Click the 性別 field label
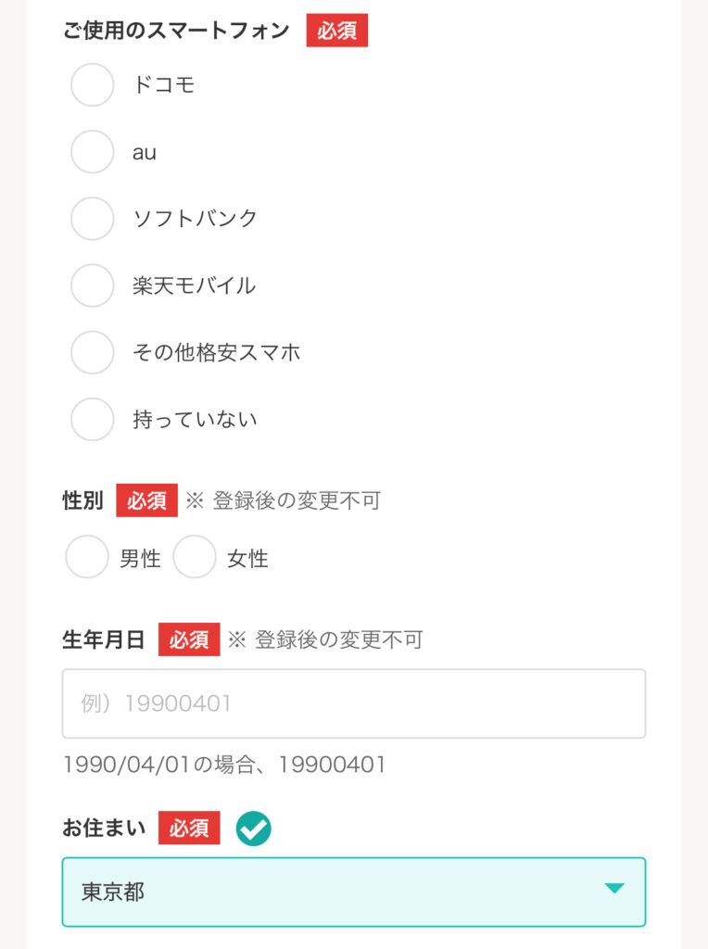This screenshot has width=708, height=949. (x=82, y=500)
